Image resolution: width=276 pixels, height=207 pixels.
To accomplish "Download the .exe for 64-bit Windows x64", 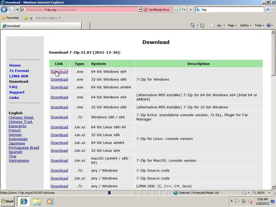I will point(59,72).
